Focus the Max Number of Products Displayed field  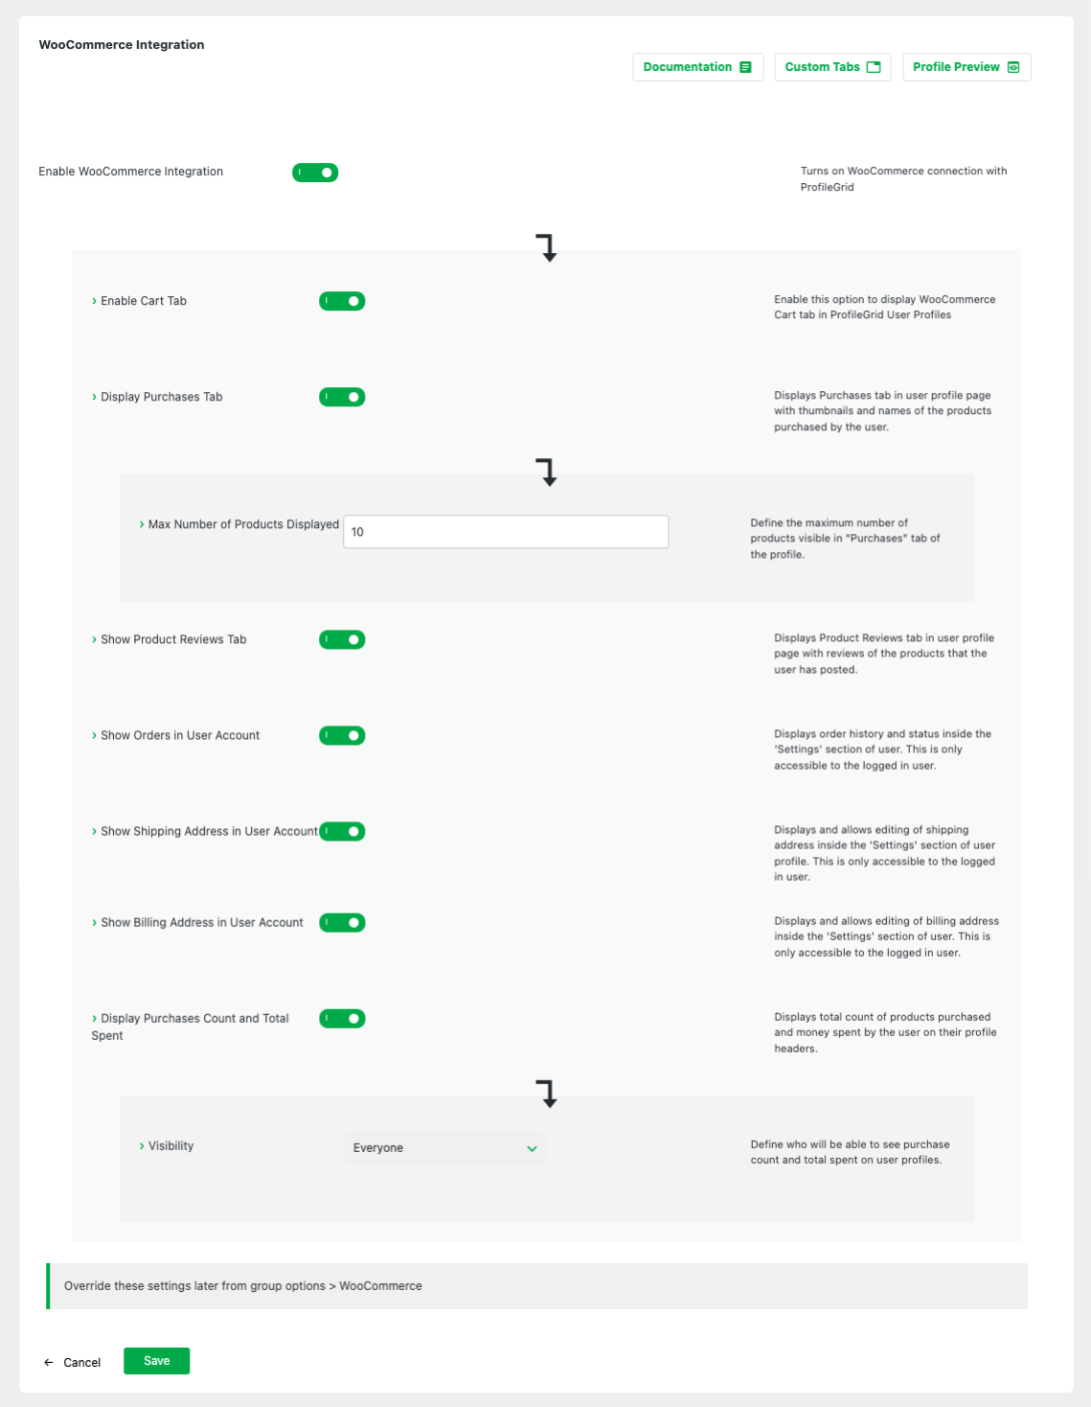[x=506, y=532]
